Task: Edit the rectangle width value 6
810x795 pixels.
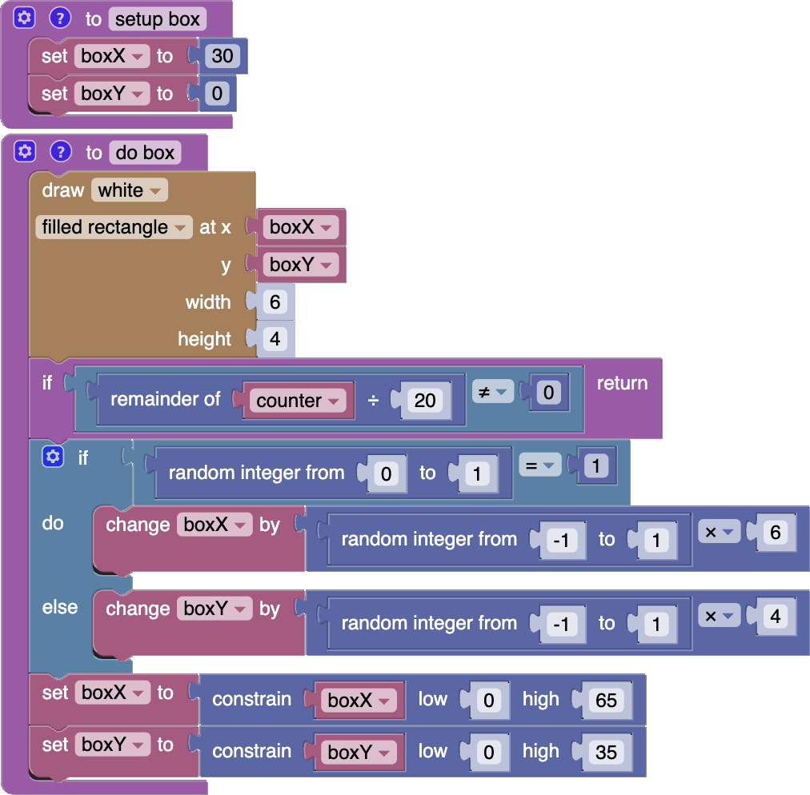Action: click(x=275, y=302)
